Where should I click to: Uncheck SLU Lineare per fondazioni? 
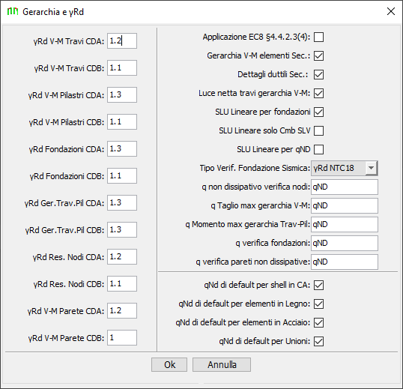pos(318,112)
